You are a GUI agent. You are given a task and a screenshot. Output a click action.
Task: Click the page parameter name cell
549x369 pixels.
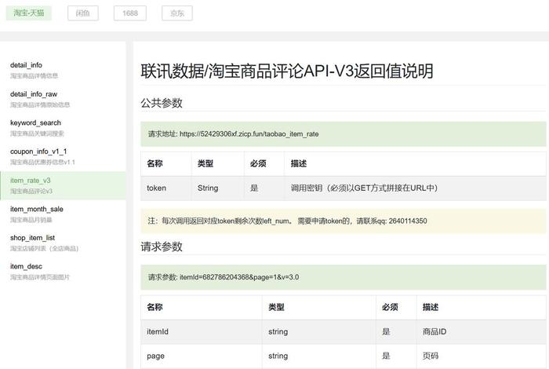point(202,356)
